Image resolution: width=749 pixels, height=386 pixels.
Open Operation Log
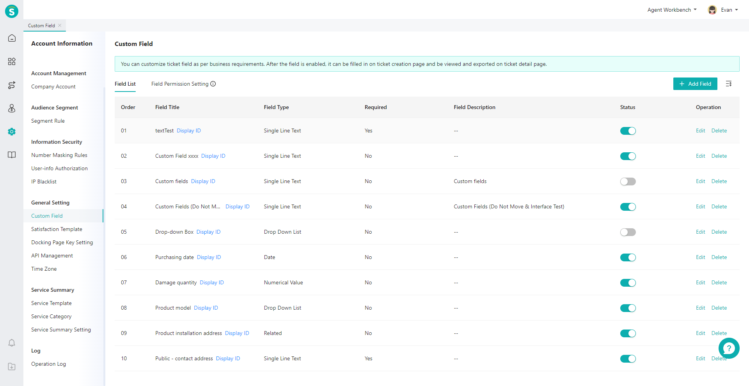tap(48, 364)
